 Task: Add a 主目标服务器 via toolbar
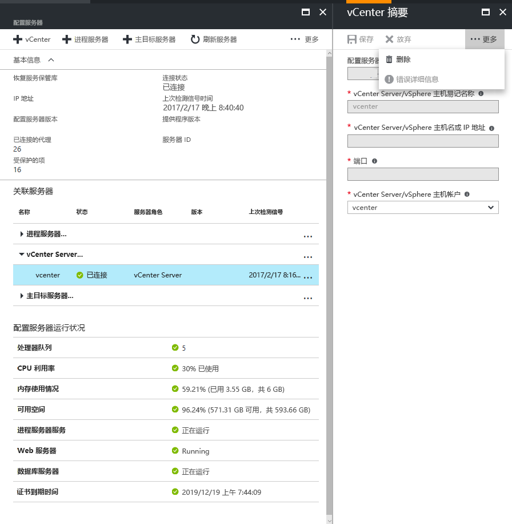coord(149,39)
